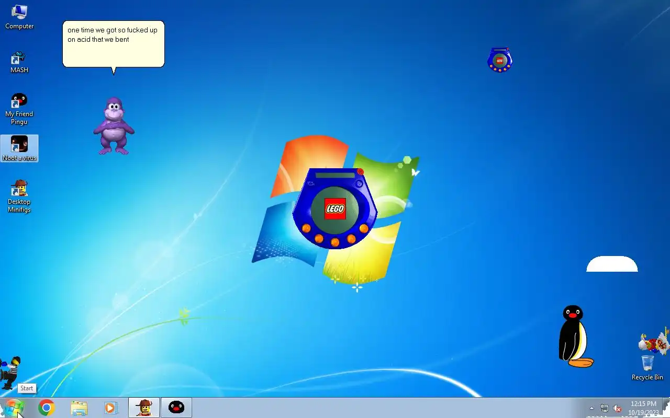The height and width of the screenshot is (418, 670).
Task: Open Windows Media Player from taskbar
Action: click(111, 408)
